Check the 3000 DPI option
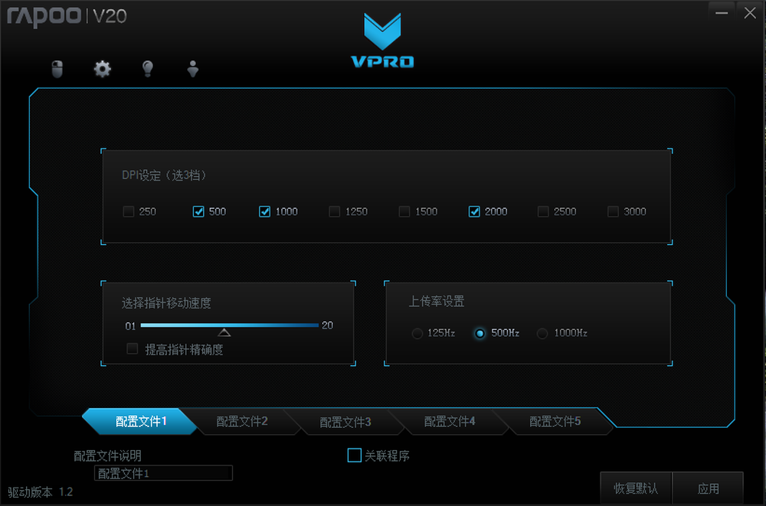Image resolution: width=766 pixels, height=506 pixels. pos(613,211)
